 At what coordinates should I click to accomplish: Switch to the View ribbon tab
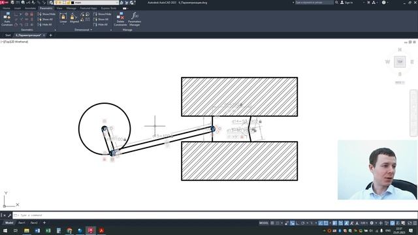pyautogui.click(x=59, y=8)
